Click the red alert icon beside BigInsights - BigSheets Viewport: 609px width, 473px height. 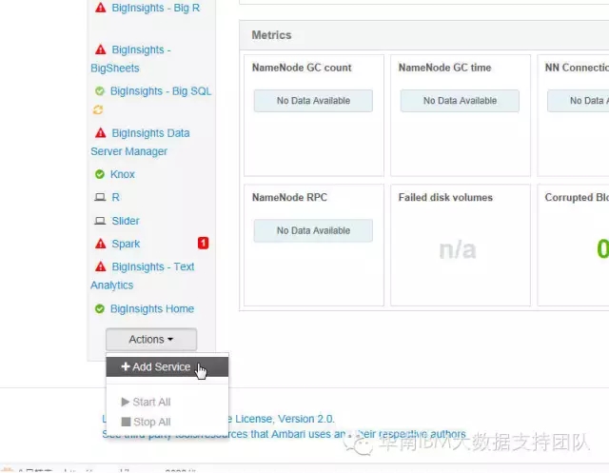101,49
